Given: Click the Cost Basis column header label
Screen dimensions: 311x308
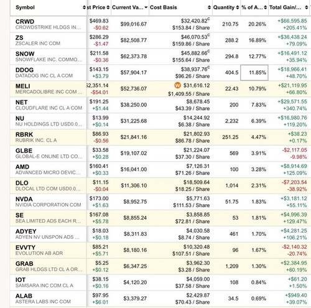Looking at the screenshot, I should (x=164, y=7).
